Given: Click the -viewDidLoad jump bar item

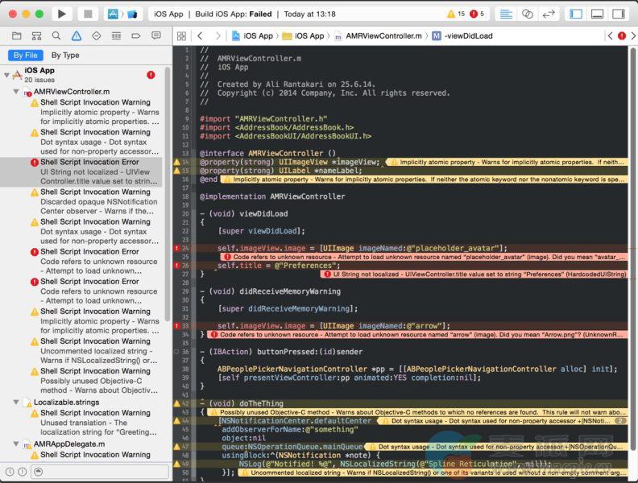Looking at the screenshot, I should click(x=470, y=36).
